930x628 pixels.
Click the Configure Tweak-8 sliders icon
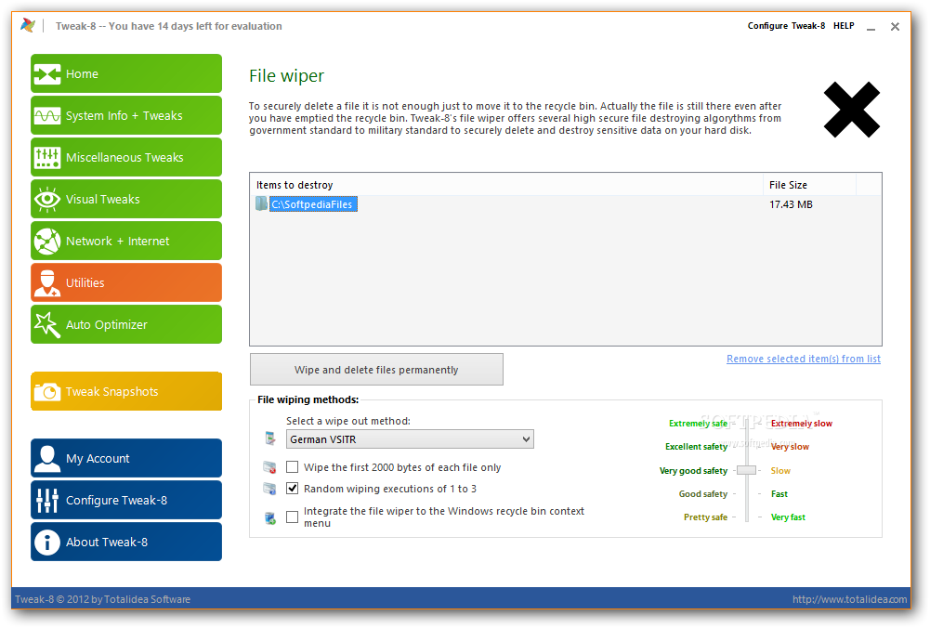tap(46, 500)
